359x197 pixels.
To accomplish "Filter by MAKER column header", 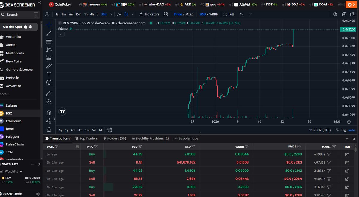I will [334, 147].
